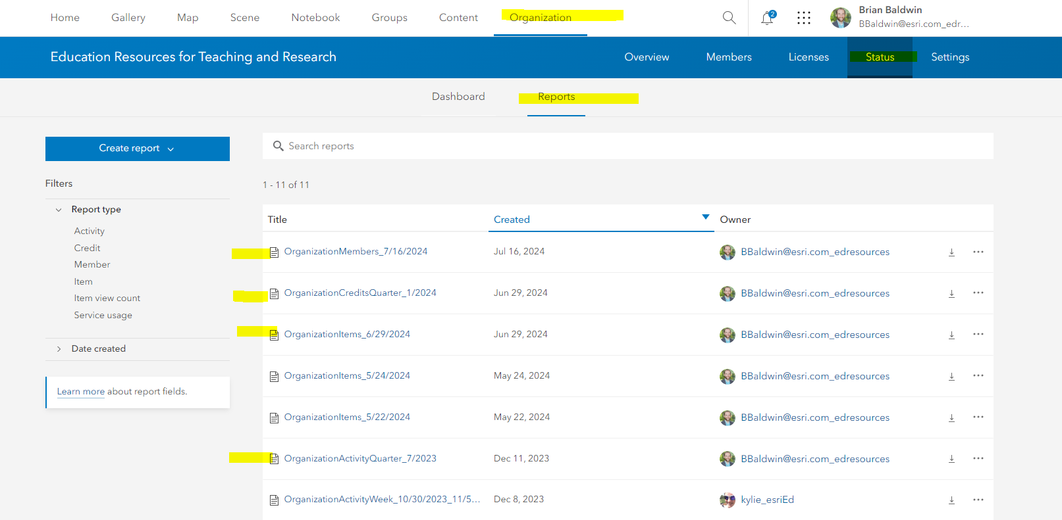This screenshot has height=520, width=1062.
Task: Download kylie_esriEd's OrganizationActivityWeek report
Action: [x=951, y=500]
